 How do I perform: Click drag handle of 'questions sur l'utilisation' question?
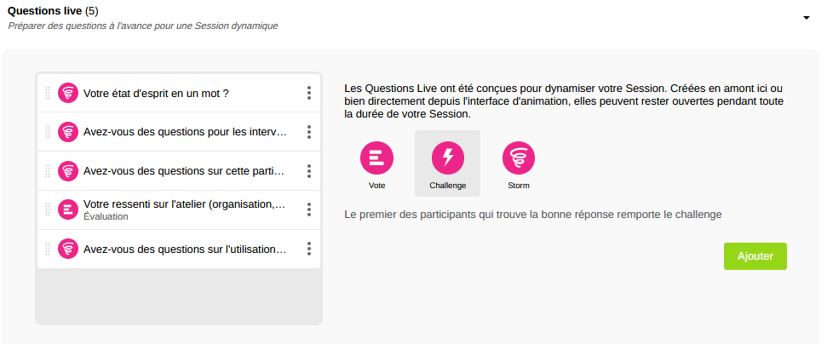48,249
